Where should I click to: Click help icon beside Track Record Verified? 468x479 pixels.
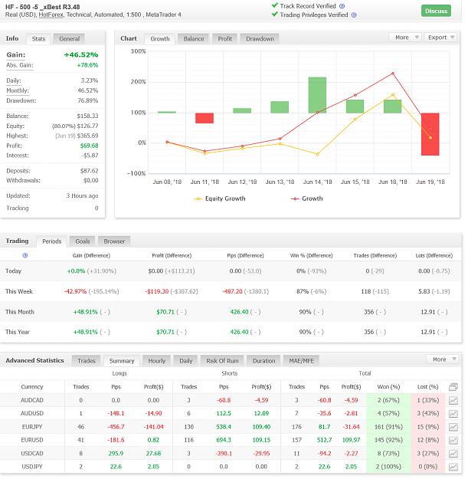tap(342, 6)
